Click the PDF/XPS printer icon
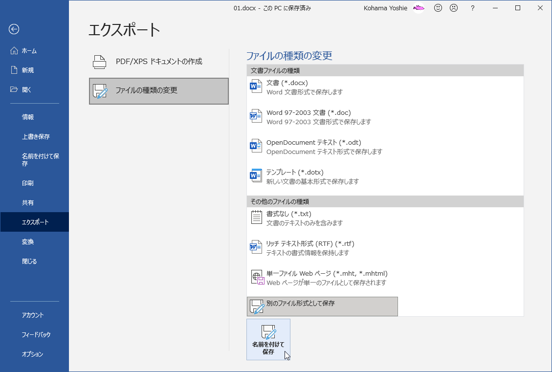This screenshot has height=372, width=552. 100,62
